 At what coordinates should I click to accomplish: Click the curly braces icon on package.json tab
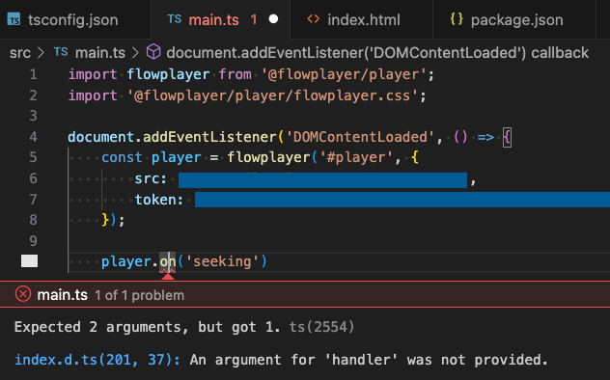457,19
